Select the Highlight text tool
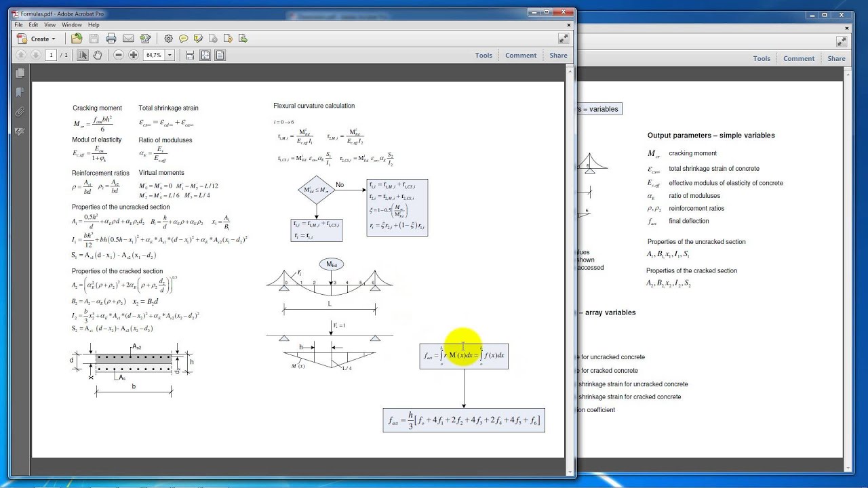 point(198,39)
